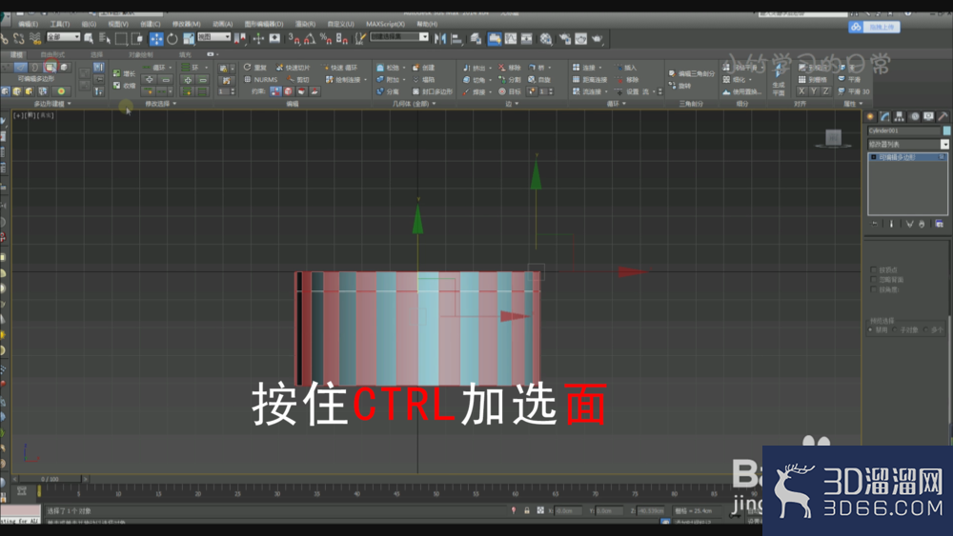Click the 编辑三角剖分 button
Screen dimensions: 953x536
pos(692,73)
